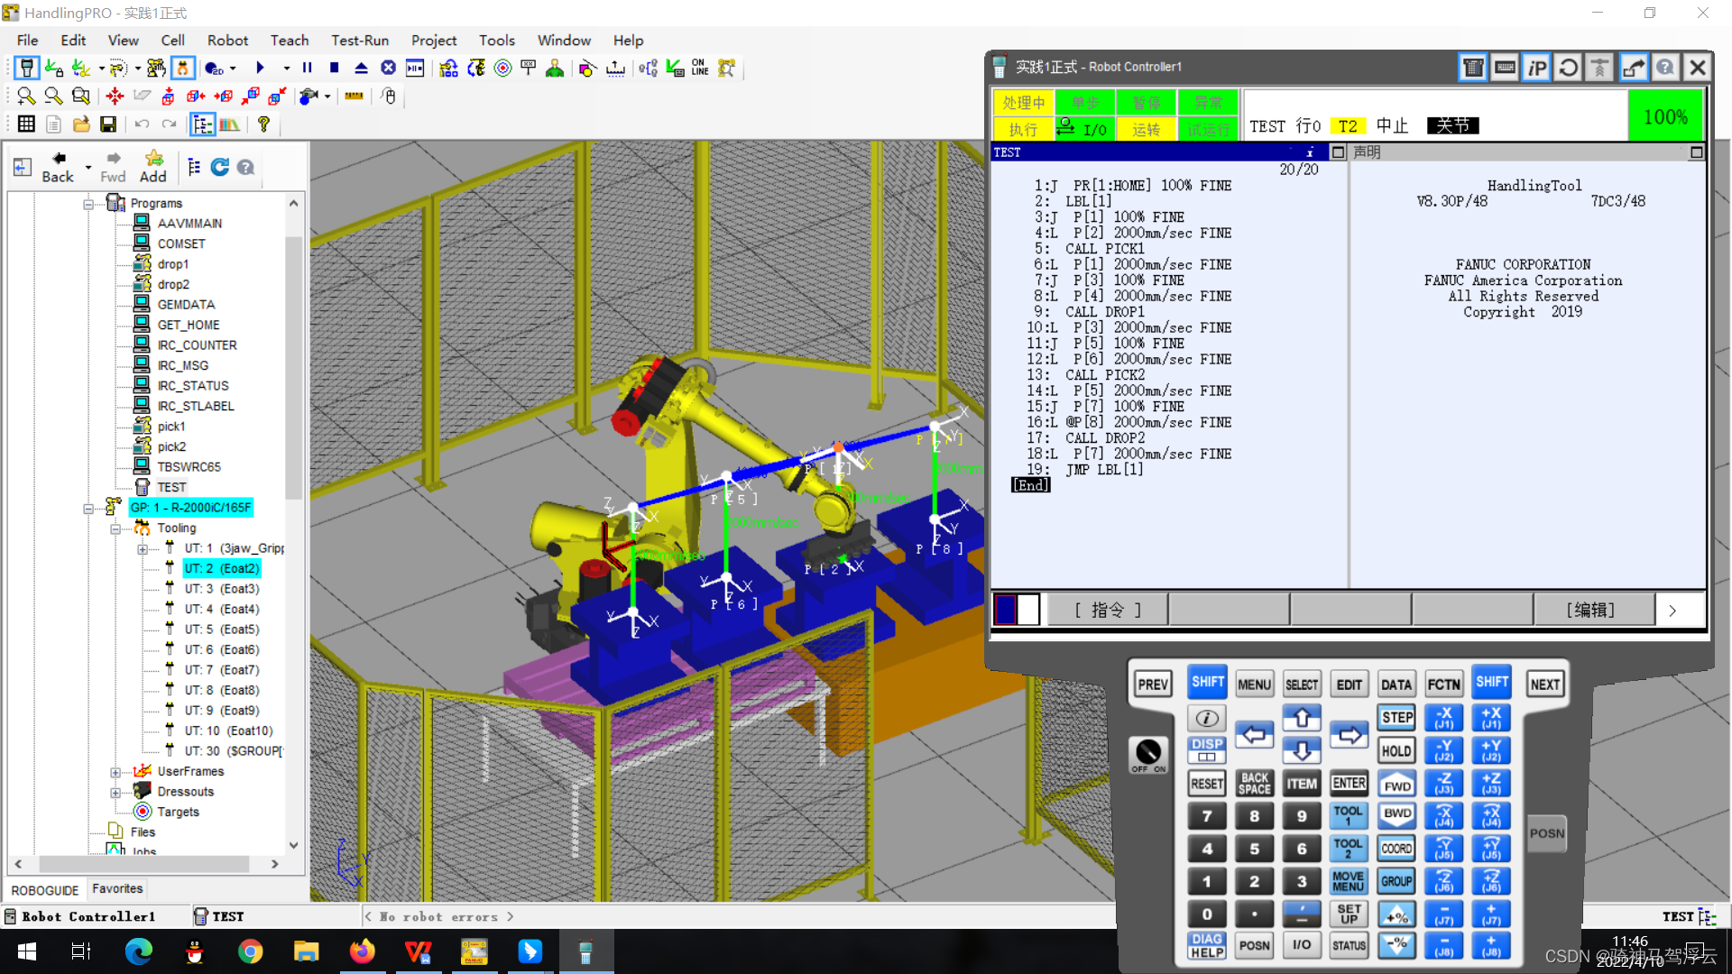The height and width of the screenshot is (974, 1732).
Task: Click the i info key on teach pendant
Action: (1207, 718)
